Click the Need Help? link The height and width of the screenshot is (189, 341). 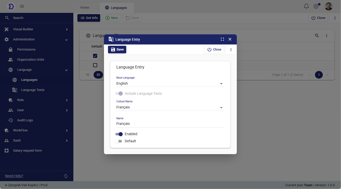click(14, 176)
